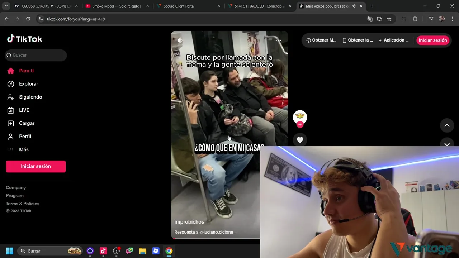This screenshot has height=258, width=459.
Task: Close the Secure Client Portal tab
Action: click(x=219, y=6)
